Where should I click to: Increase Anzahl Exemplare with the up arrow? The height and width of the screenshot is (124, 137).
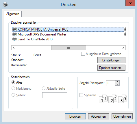point(117,82)
